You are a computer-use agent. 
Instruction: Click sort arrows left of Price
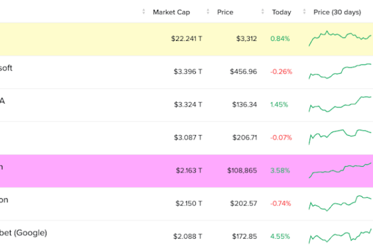(208, 11)
